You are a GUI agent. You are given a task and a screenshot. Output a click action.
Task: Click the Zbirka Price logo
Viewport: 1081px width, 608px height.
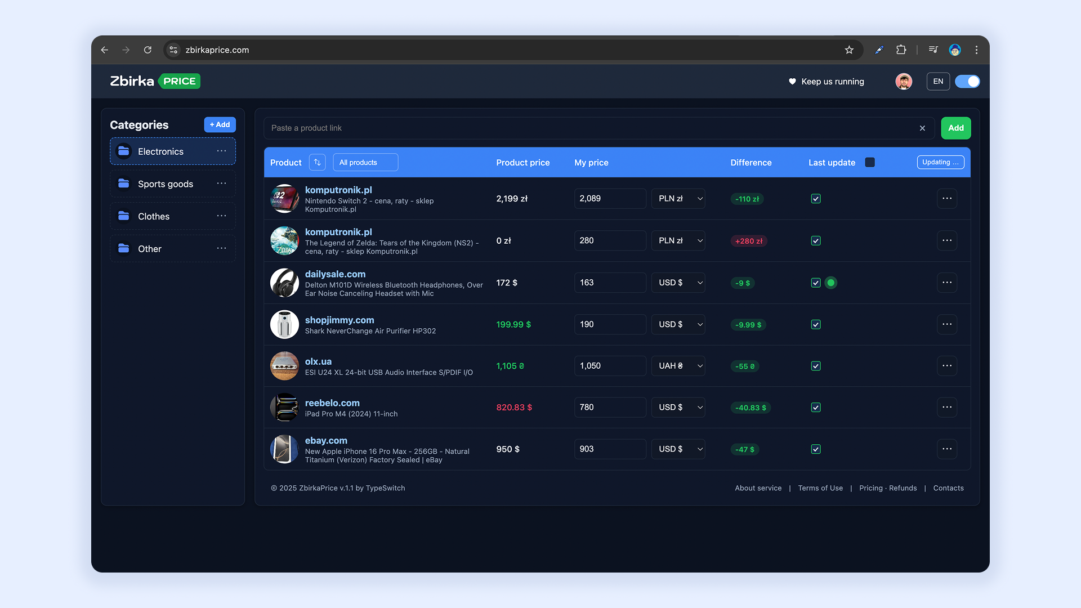pos(155,81)
